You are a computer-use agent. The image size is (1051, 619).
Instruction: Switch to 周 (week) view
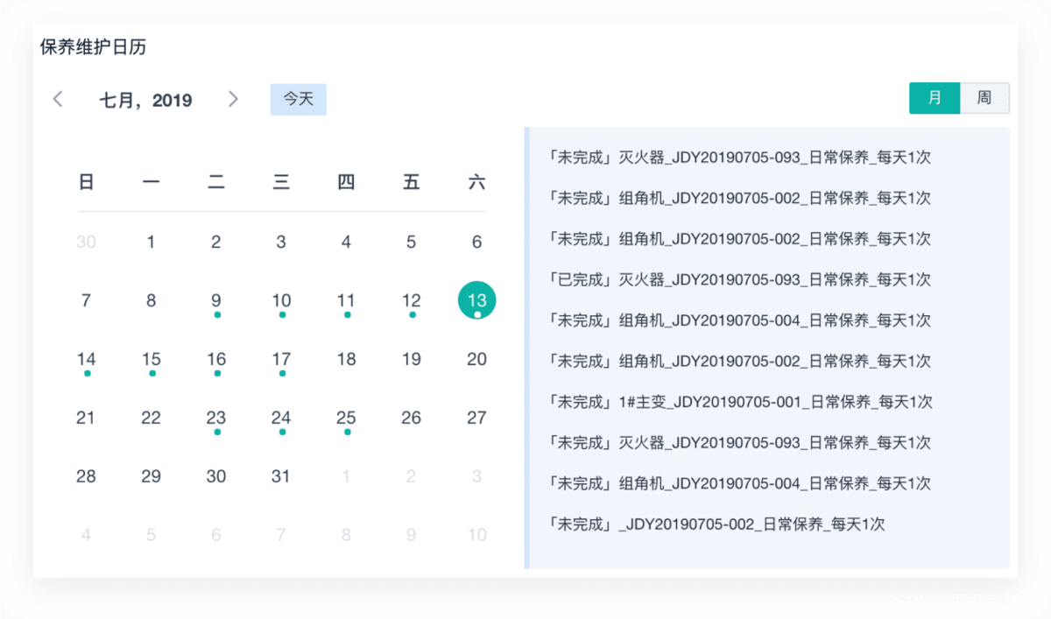point(984,98)
